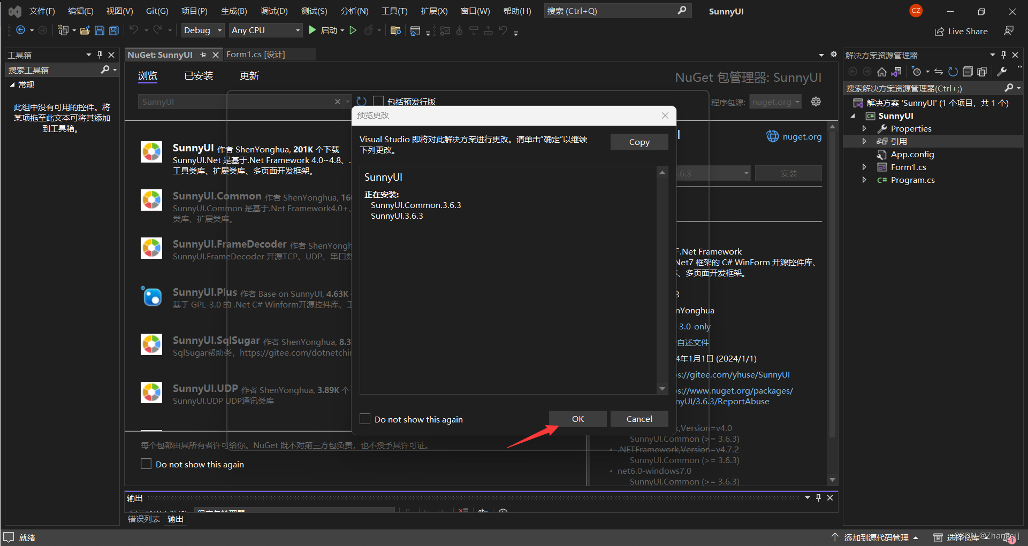Switch to the Form1.cs [设计] tab

click(256, 54)
